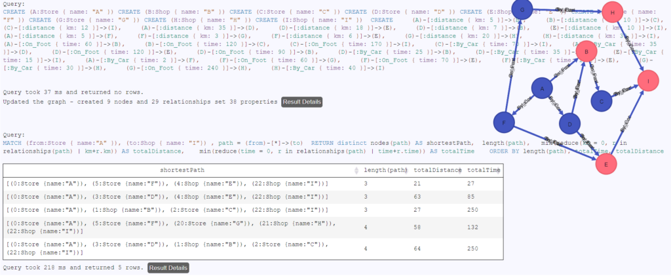Select blue node F in the graph

505,123
